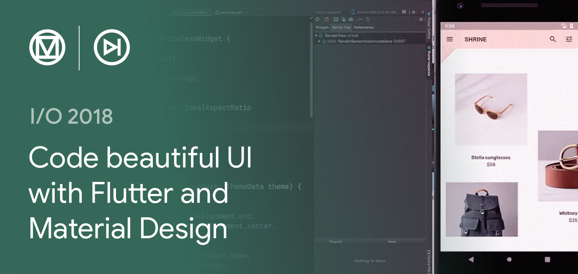Switch to the Performance tab

click(x=364, y=27)
